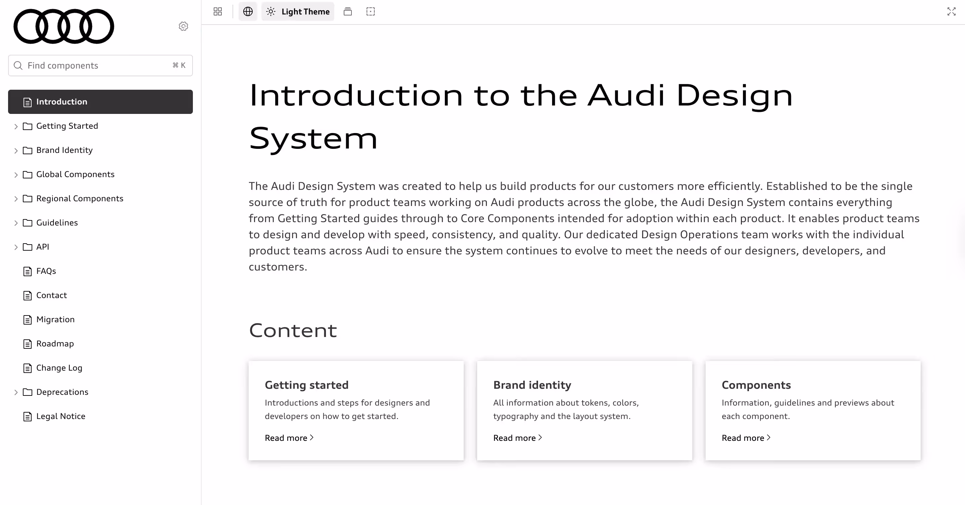
Task: Open the API sidebar label
Action: click(43, 247)
